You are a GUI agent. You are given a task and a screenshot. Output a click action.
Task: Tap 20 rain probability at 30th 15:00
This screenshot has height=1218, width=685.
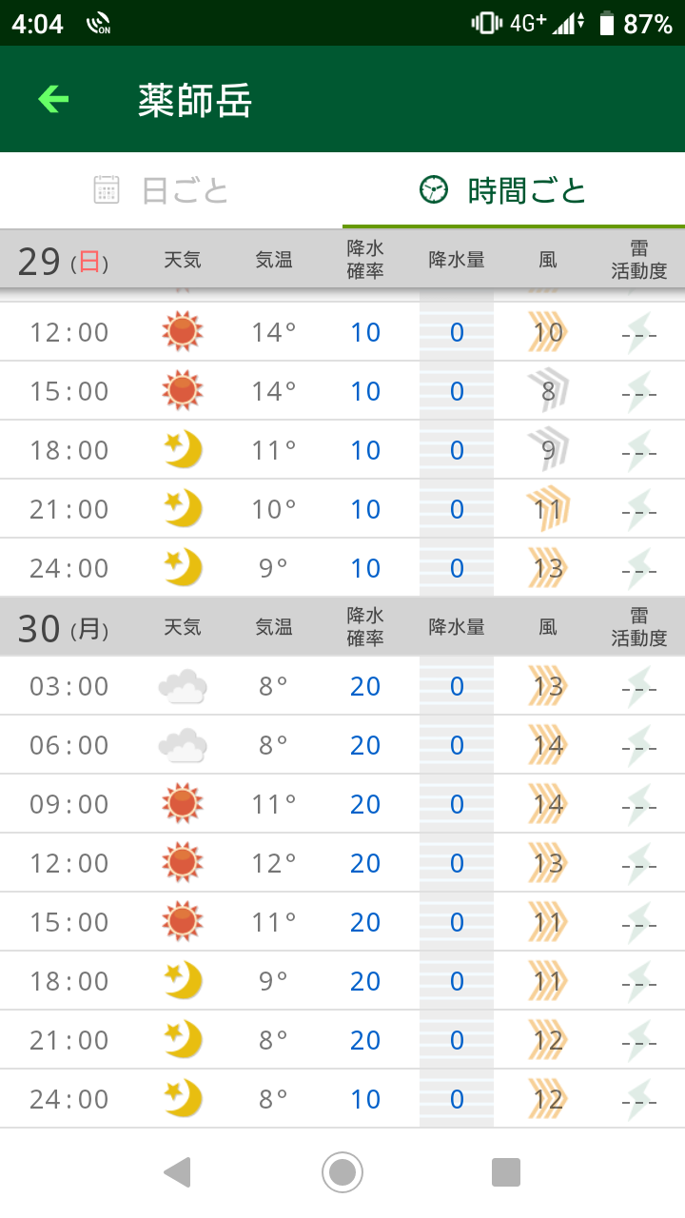pyautogui.click(x=365, y=922)
